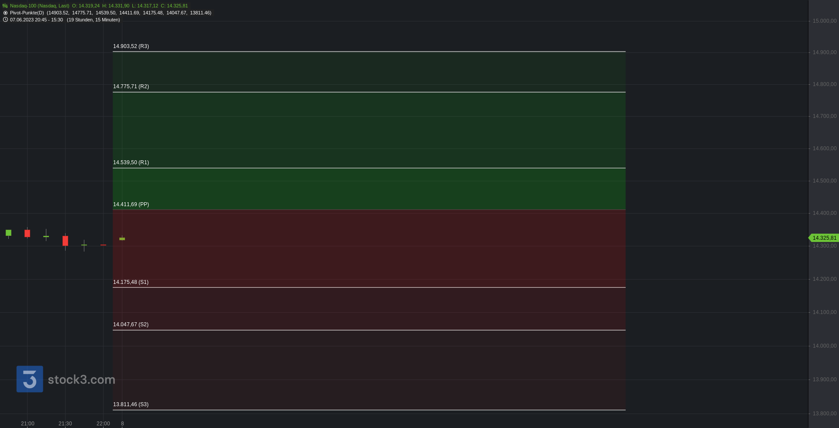Select the 14.775,71 (R2) resistance line label
This screenshot has height=428, width=839.
point(131,86)
